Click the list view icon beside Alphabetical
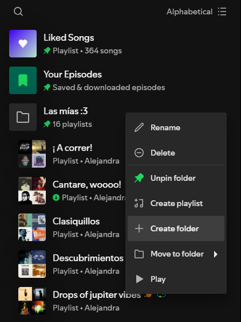241x322 pixels. [222, 11]
